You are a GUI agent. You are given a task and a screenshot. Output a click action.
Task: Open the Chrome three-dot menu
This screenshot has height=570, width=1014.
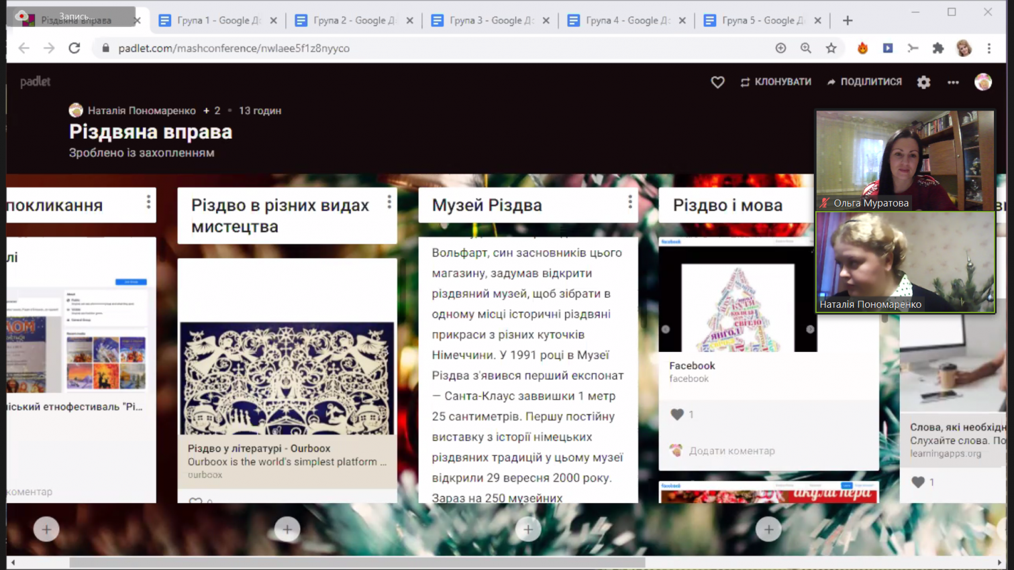(989, 48)
